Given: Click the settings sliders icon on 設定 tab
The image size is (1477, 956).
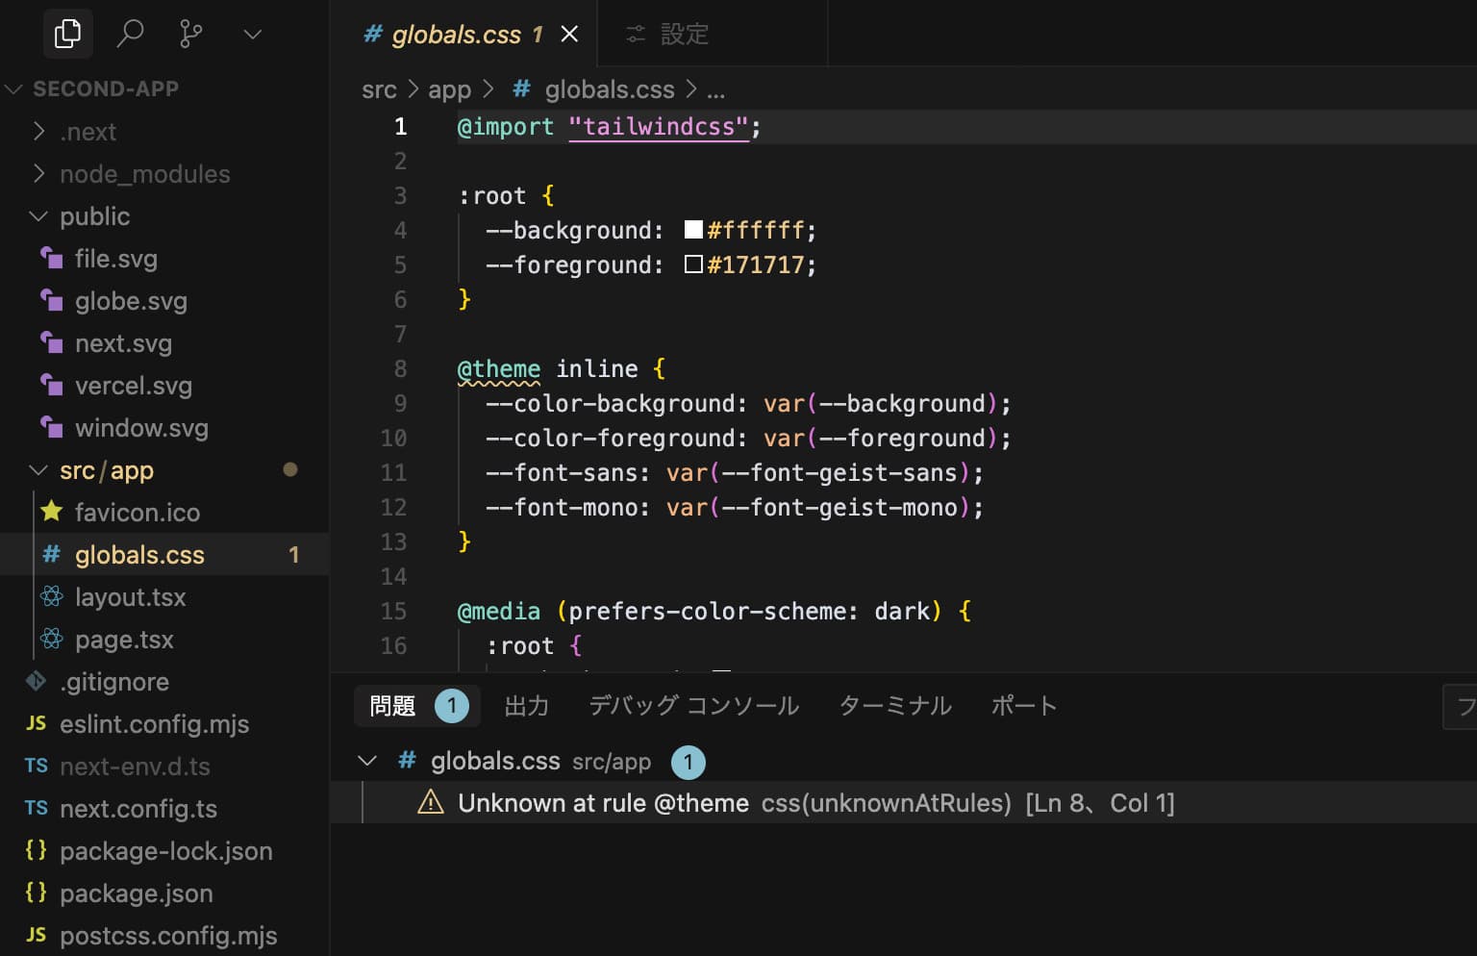Looking at the screenshot, I should pyautogui.click(x=636, y=35).
